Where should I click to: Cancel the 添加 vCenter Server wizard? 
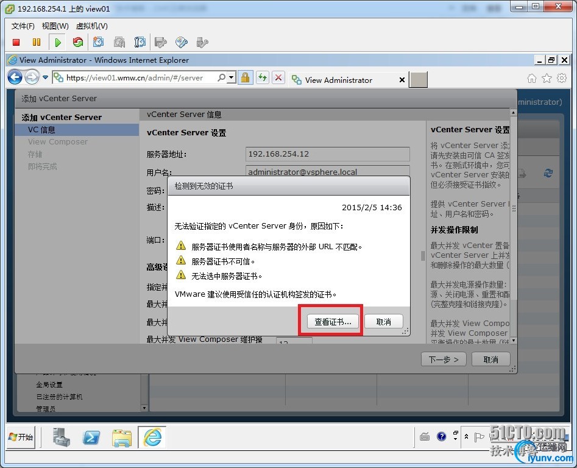491,360
